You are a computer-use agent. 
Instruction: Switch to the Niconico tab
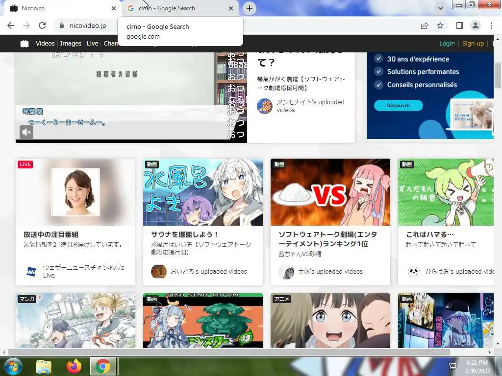(x=61, y=8)
